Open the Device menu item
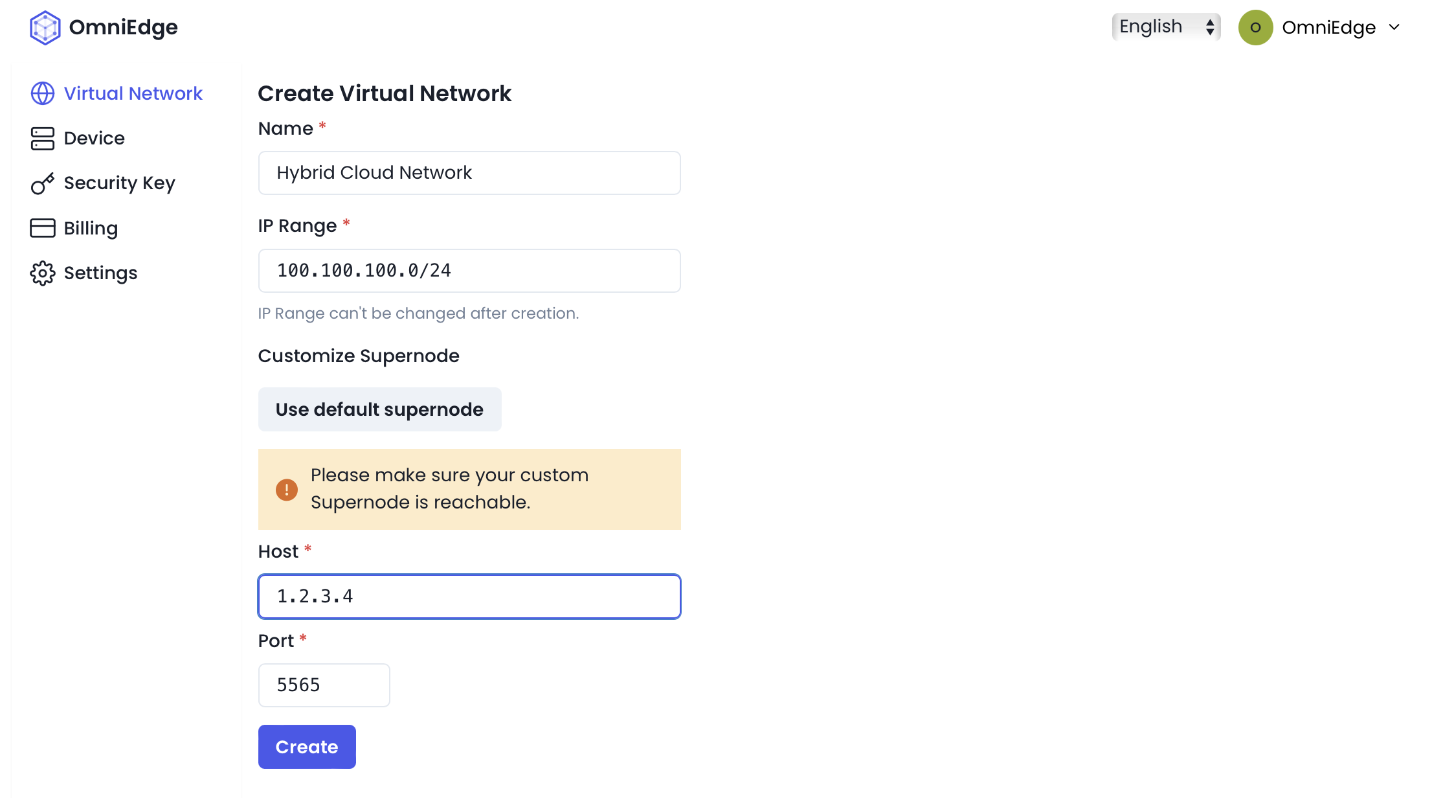Screen dimensions: 1432x798 94,139
